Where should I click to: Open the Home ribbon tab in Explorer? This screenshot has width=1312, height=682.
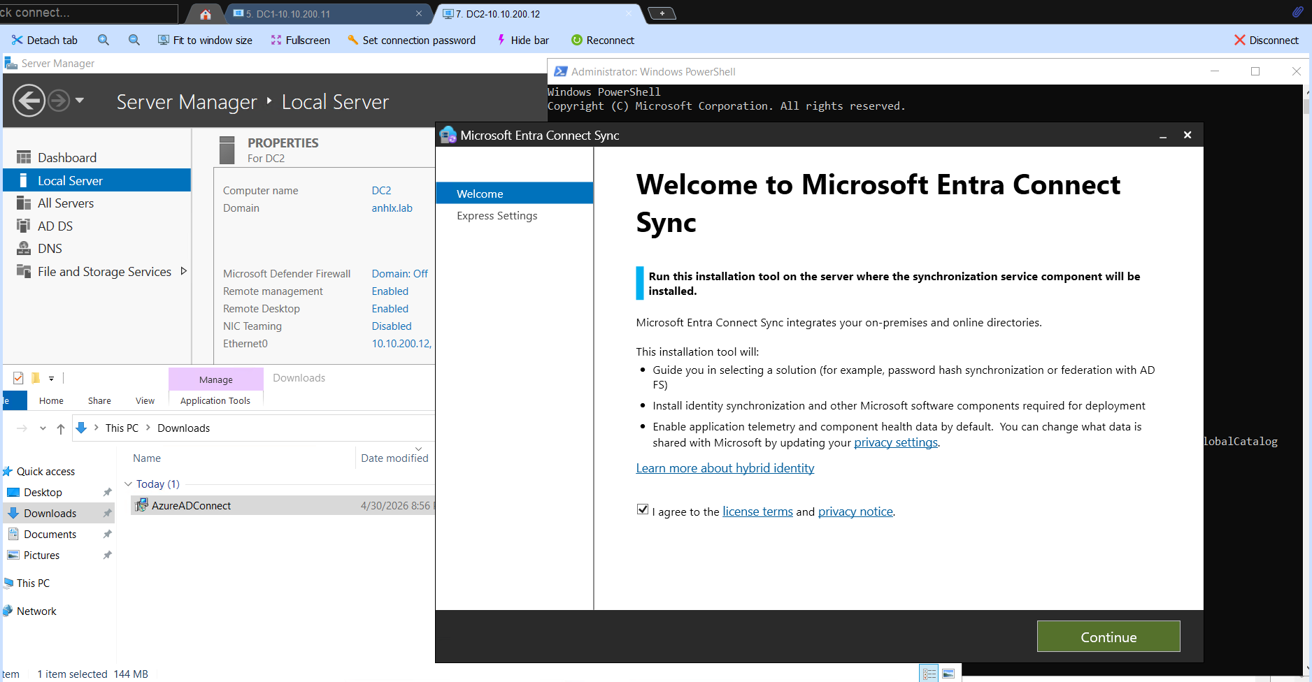tap(51, 401)
